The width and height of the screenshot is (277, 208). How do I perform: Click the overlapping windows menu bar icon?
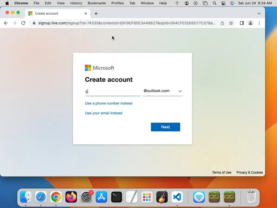pyautogui.click(x=205, y=3)
